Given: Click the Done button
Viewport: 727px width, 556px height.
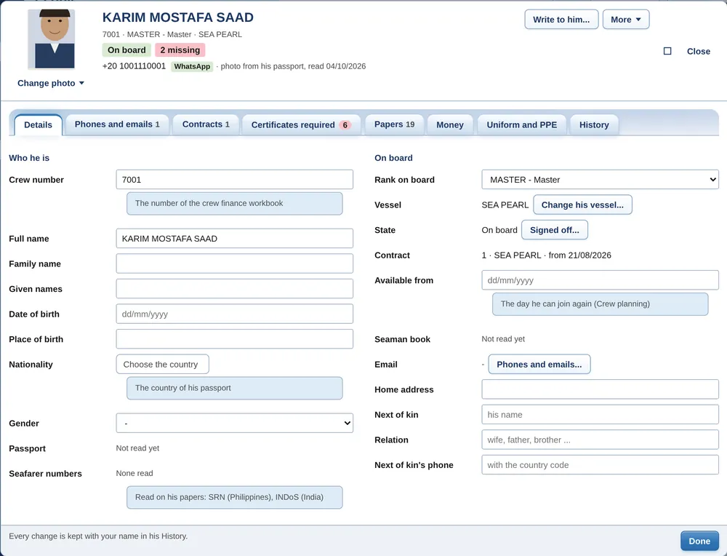Looking at the screenshot, I should pyautogui.click(x=699, y=541).
